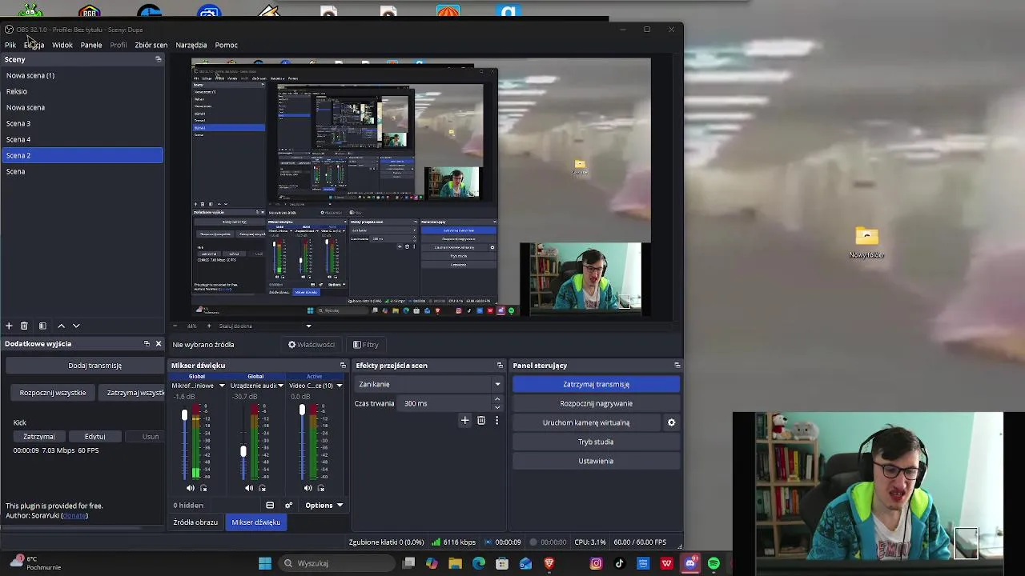Open the Panele menu

click(x=91, y=45)
